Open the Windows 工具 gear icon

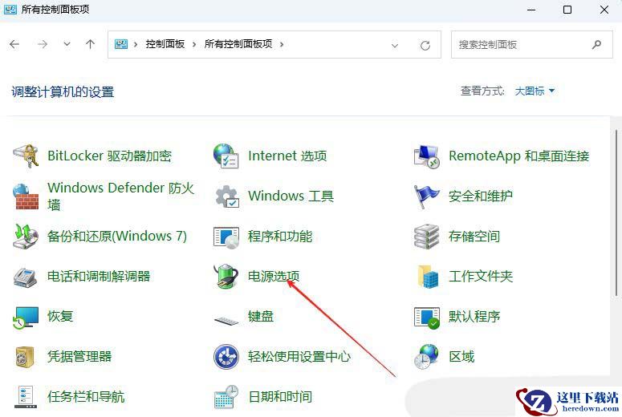pos(227,196)
